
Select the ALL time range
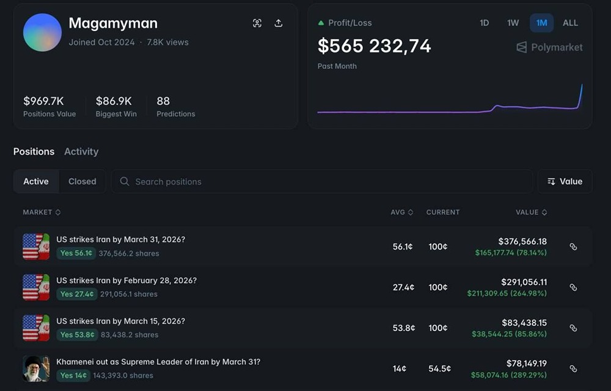pos(570,23)
